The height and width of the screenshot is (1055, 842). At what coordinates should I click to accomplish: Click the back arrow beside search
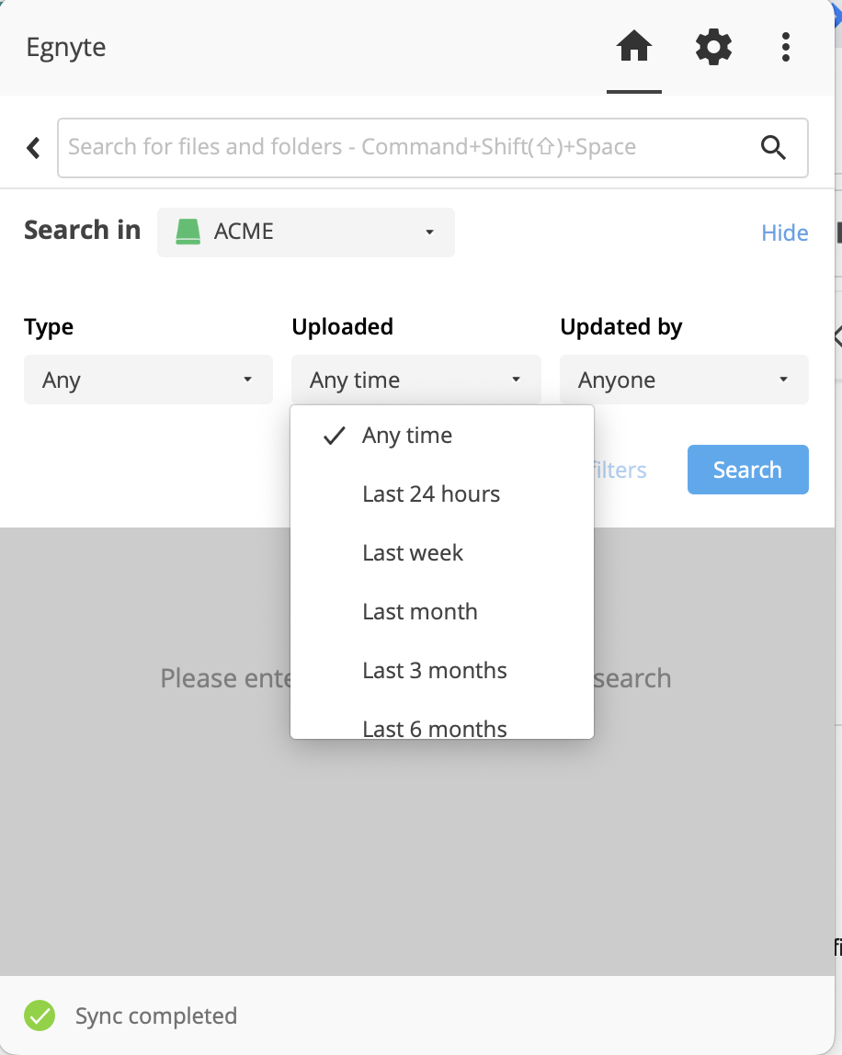pyautogui.click(x=34, y=147)
